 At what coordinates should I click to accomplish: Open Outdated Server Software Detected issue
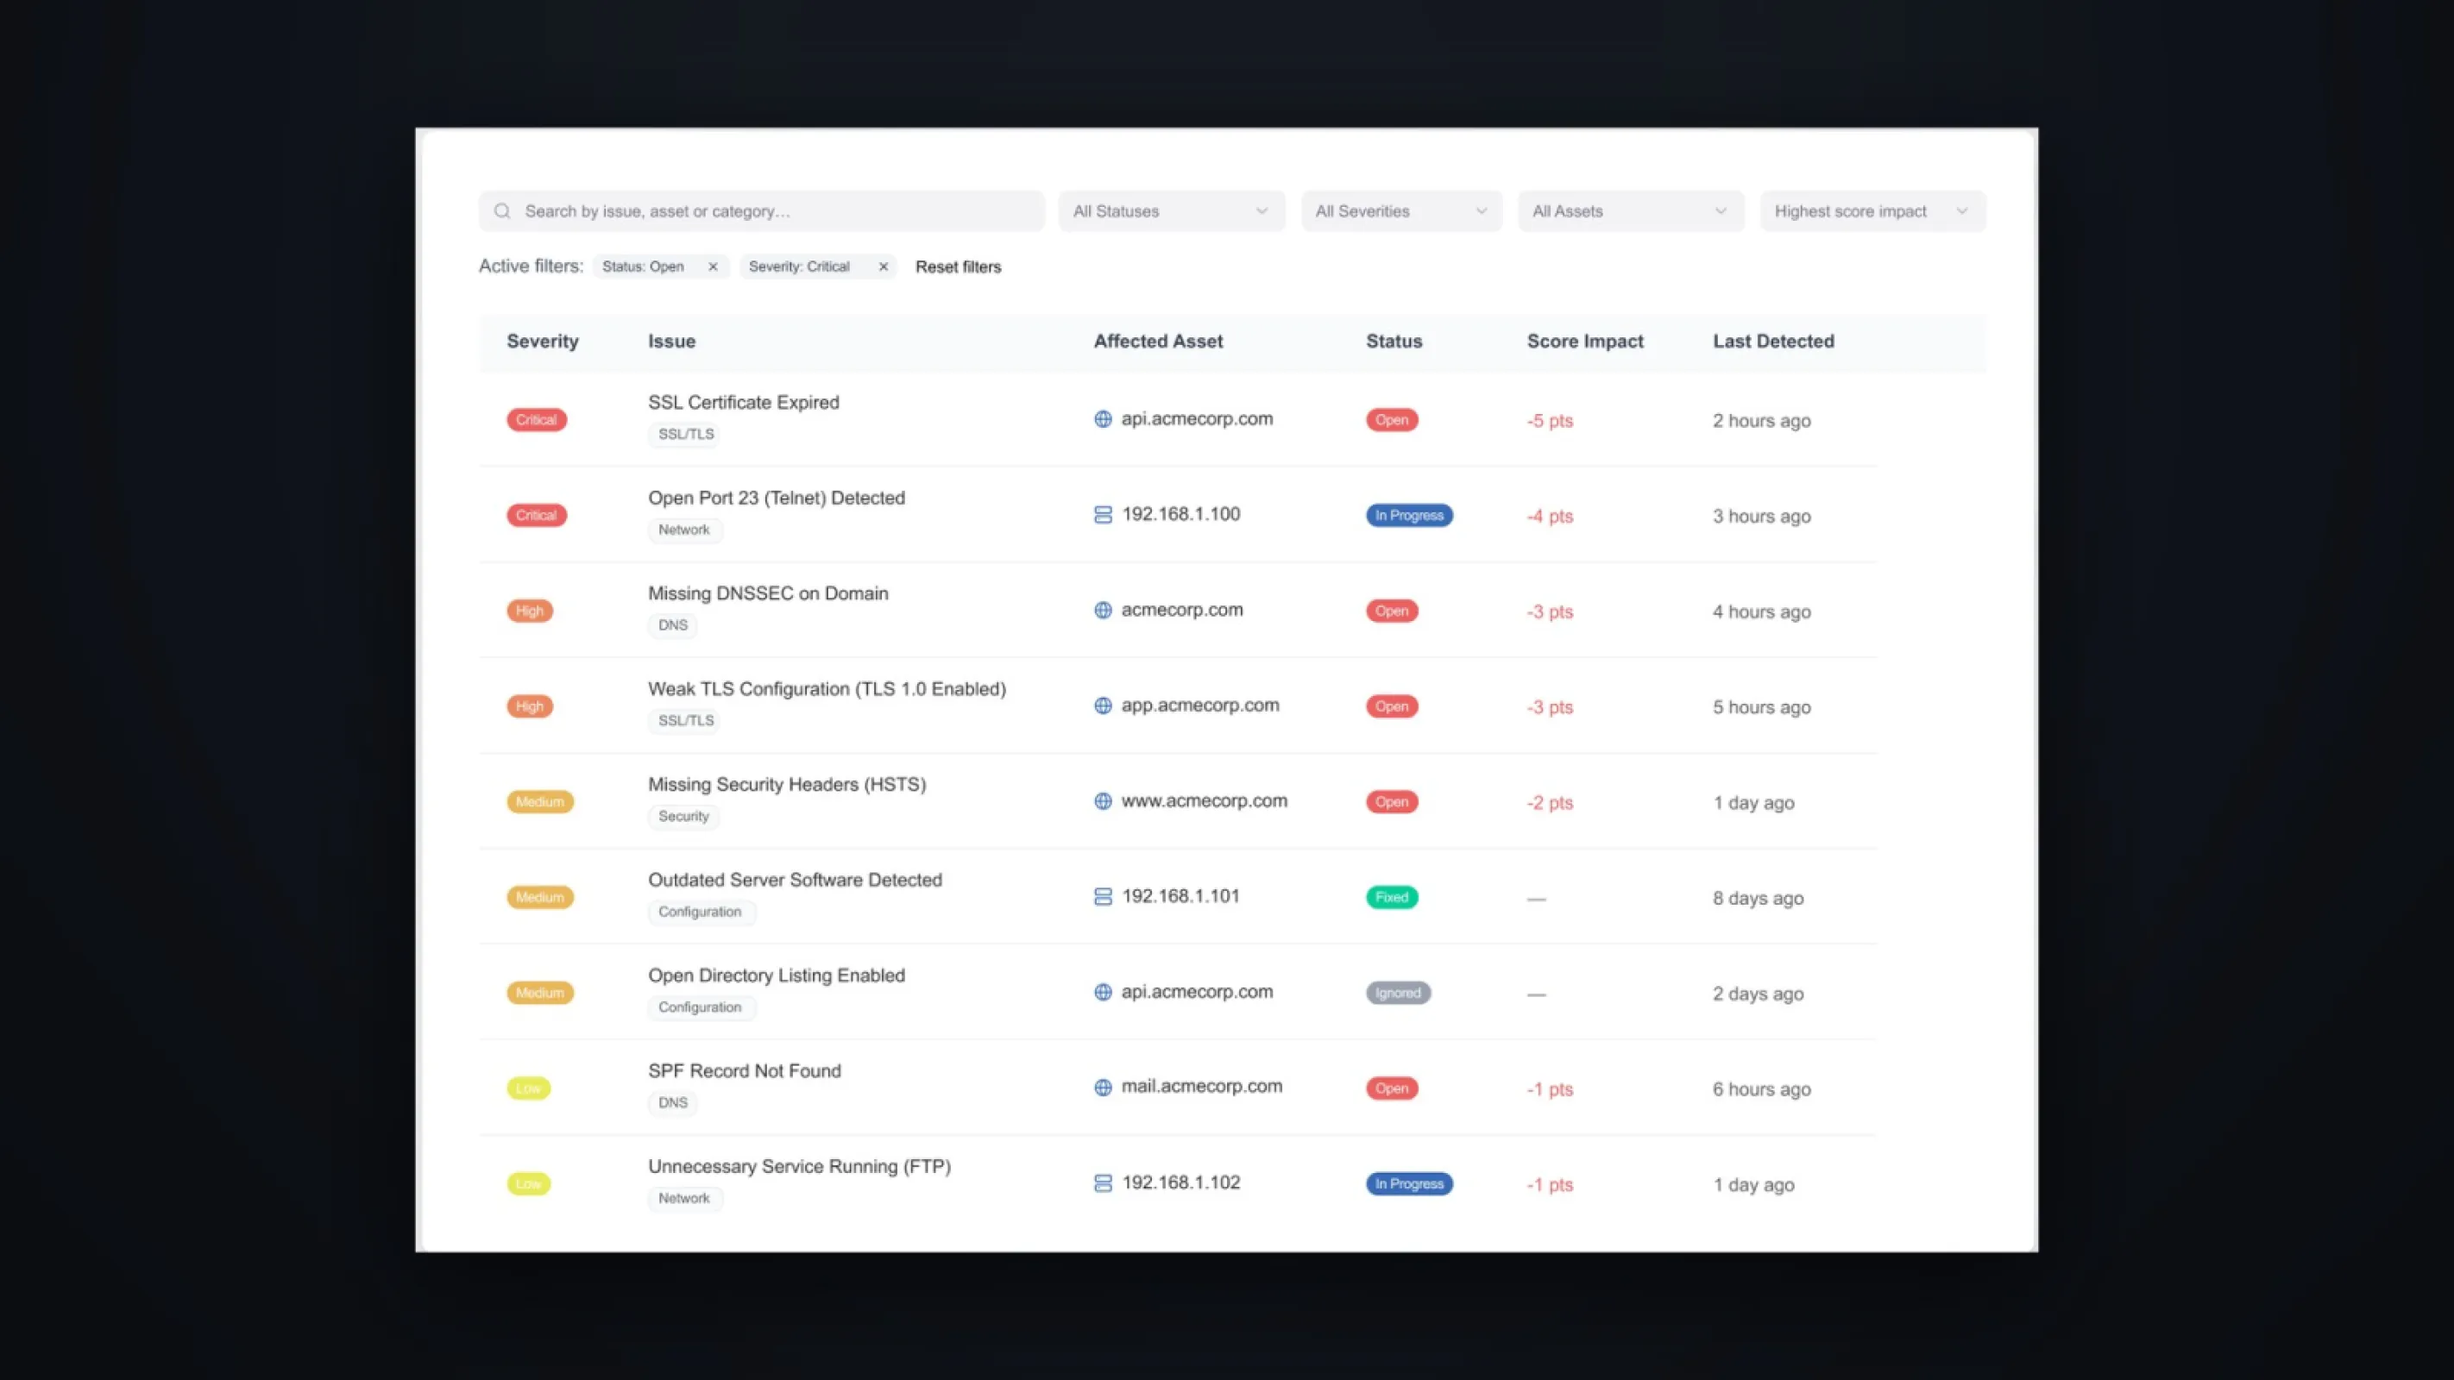795,880
